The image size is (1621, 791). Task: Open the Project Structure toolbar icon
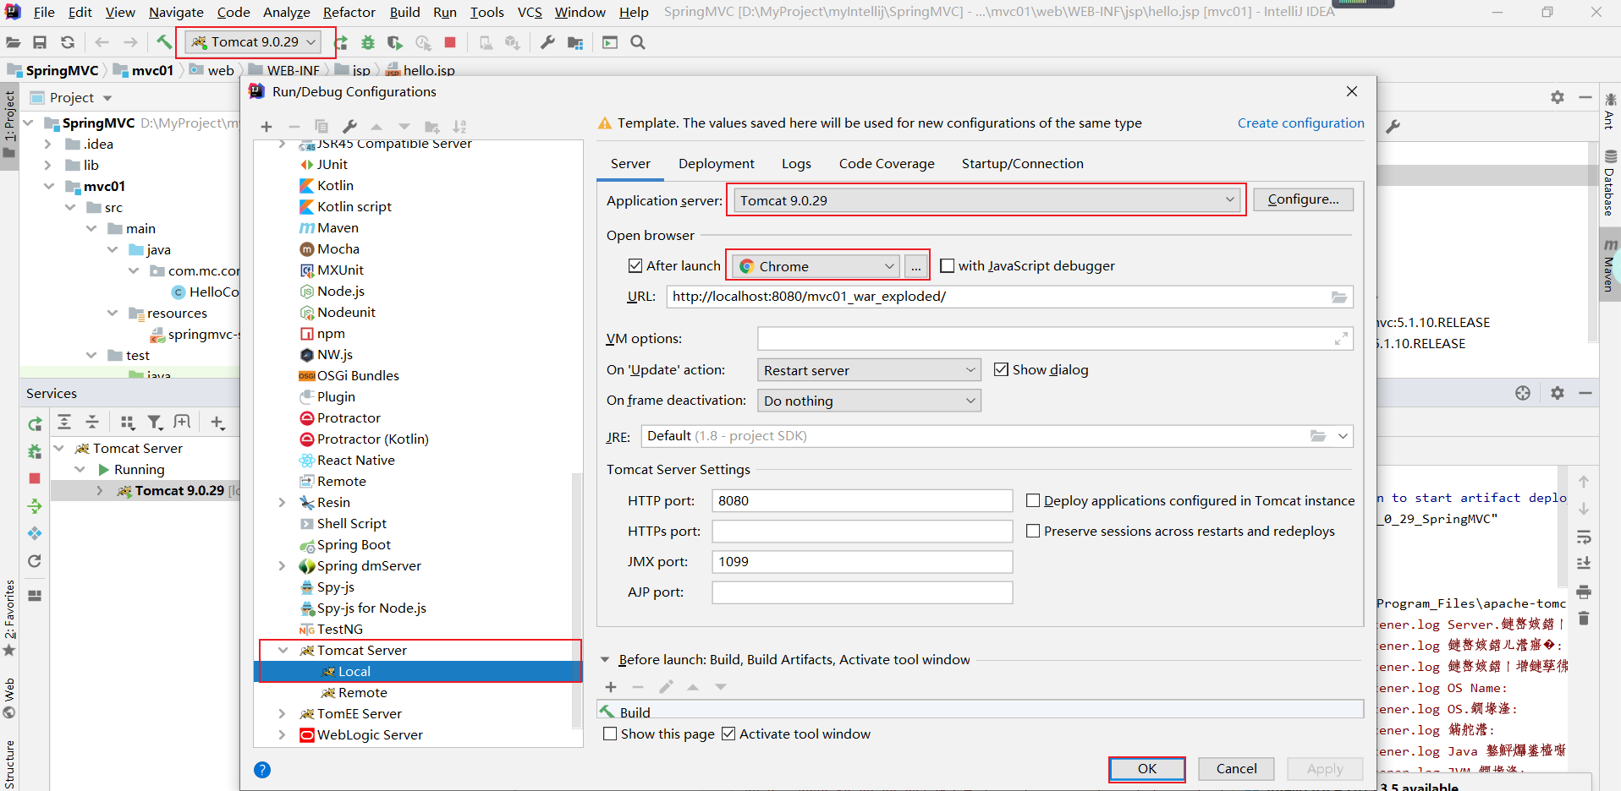[x=575, y=42]
